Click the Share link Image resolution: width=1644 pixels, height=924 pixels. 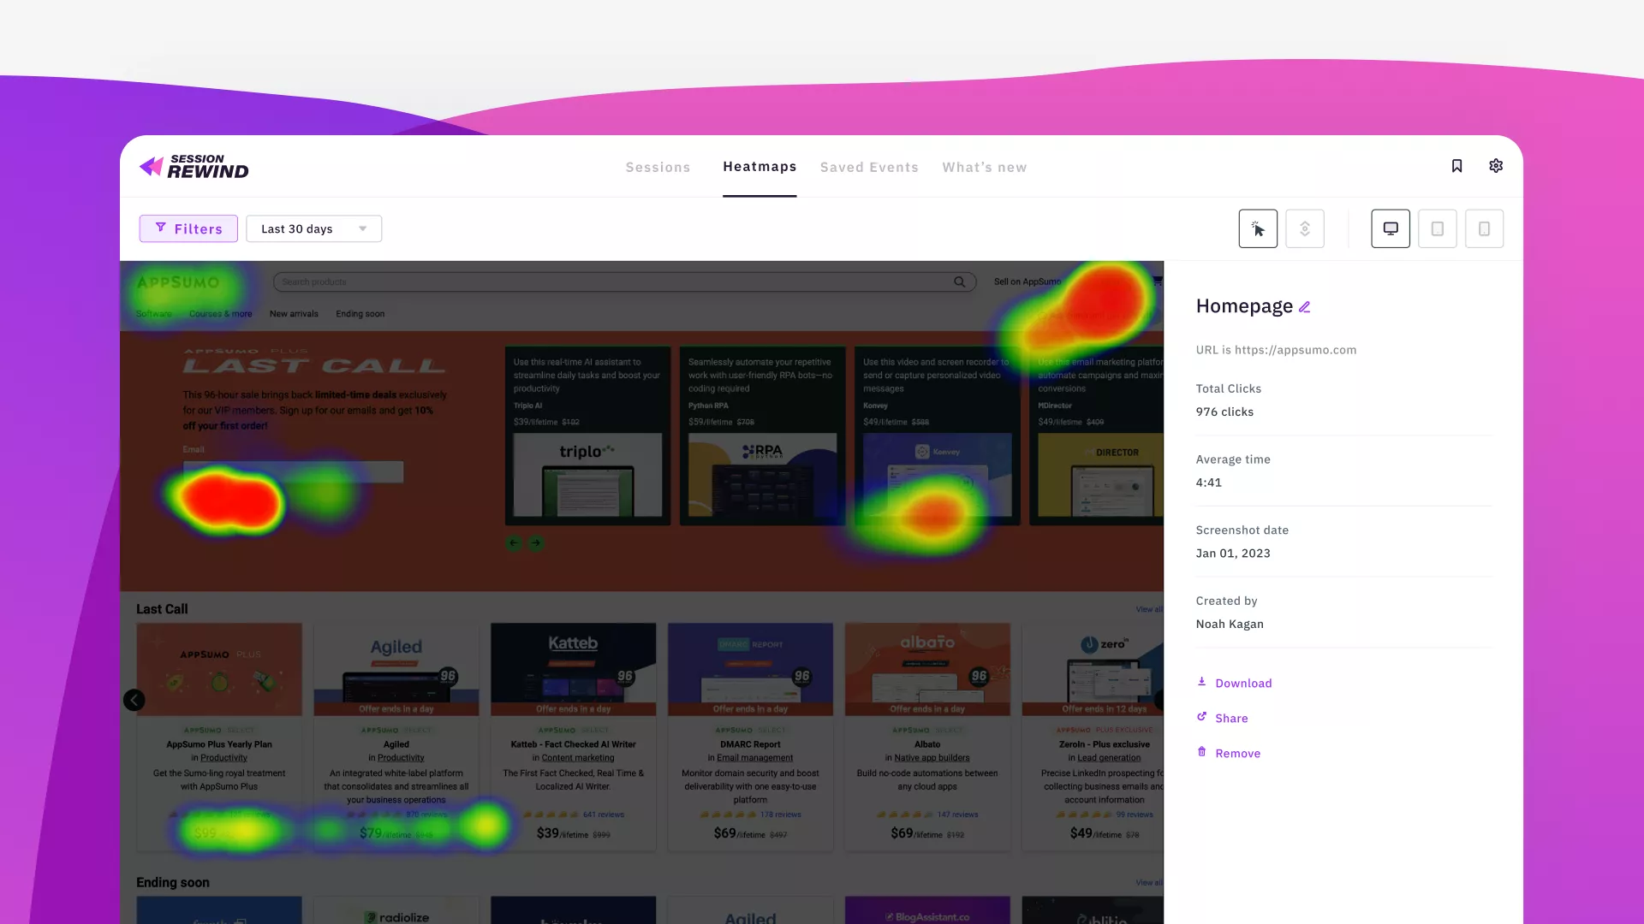point(1230,718)
